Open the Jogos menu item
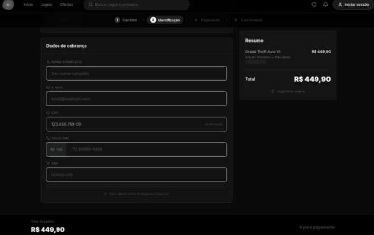Screen dimensions: 374x235 coord(46,5)
